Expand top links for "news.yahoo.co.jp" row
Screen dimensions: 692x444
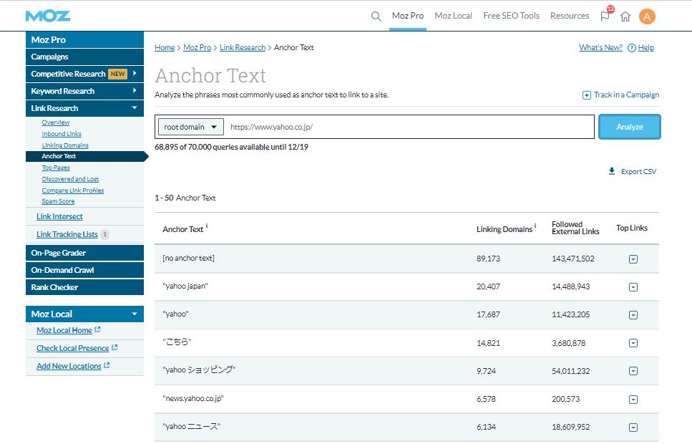tap(633, 400)
